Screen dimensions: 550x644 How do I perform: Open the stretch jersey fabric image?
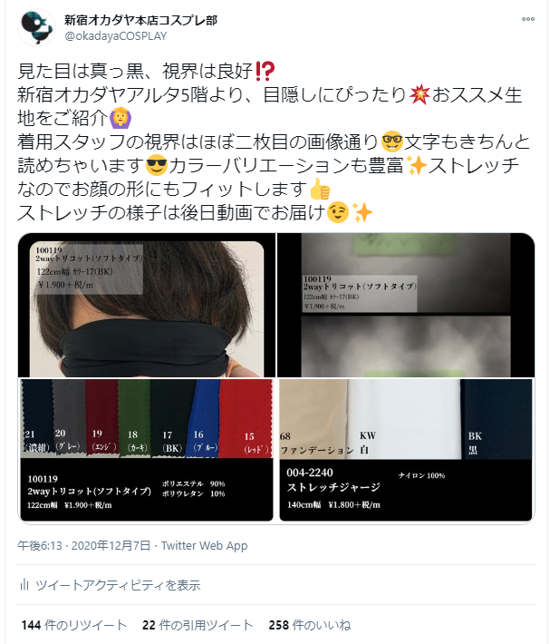406,450
